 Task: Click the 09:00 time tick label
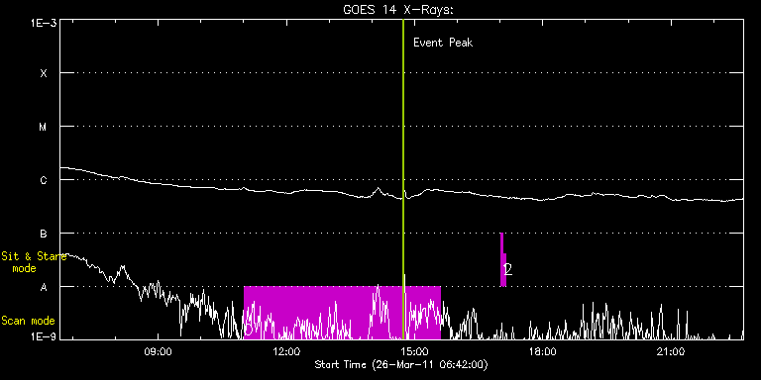coord(159,351)
